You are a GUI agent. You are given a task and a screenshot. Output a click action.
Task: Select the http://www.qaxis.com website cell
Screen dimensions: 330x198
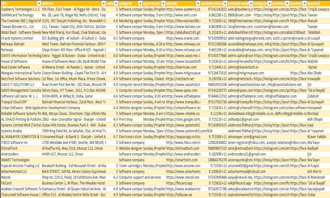click(183, 91)
